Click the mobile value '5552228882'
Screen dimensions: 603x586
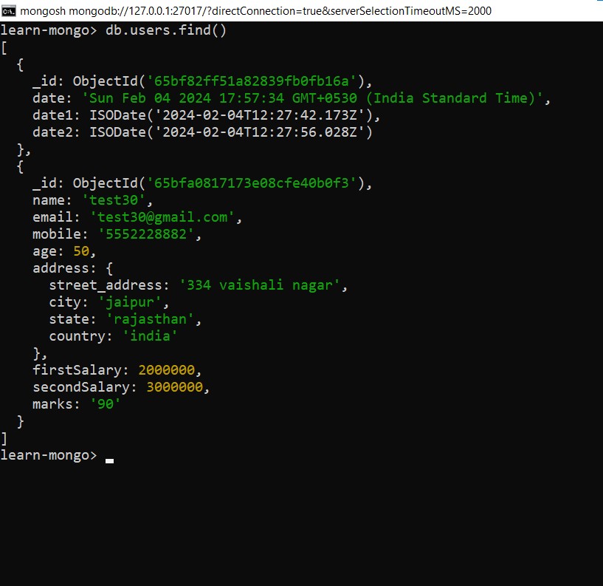click(145, 234)
